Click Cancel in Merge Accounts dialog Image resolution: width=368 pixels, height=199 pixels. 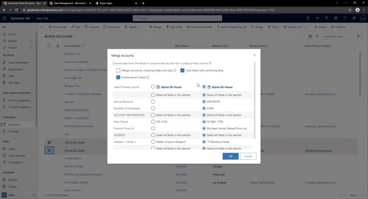point(248,156)
